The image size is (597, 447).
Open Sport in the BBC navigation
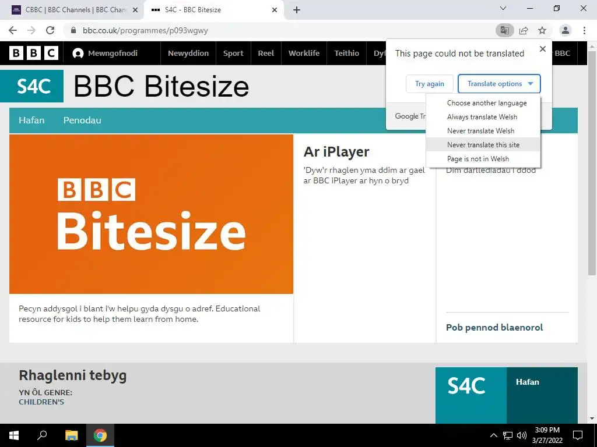pos(233,53)
